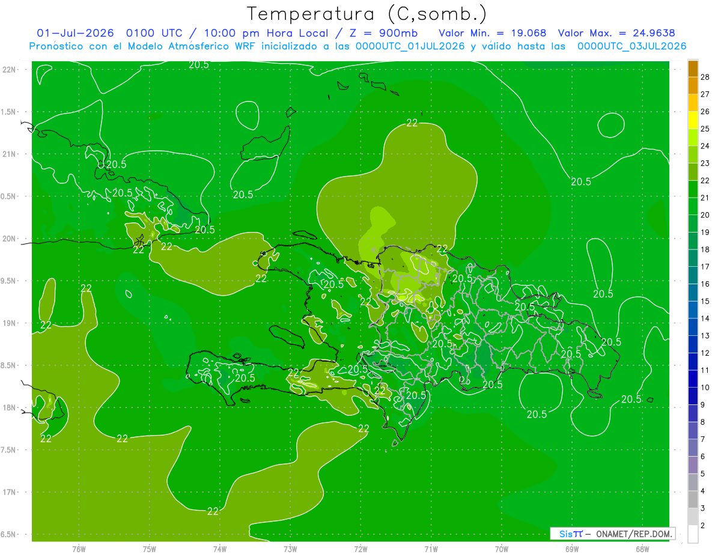Click the '18' colorbar label
The height and width of the screenshot is (557, 721).
(705, 249)
